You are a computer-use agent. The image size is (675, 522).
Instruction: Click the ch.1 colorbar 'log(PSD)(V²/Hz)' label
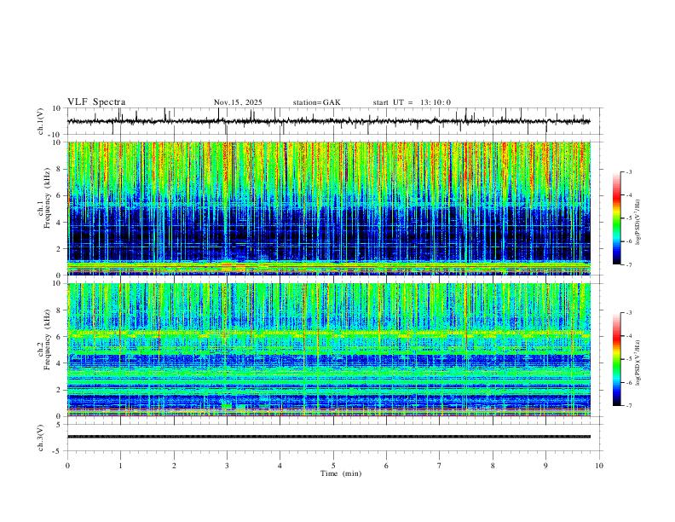click(x=638, y=222)
